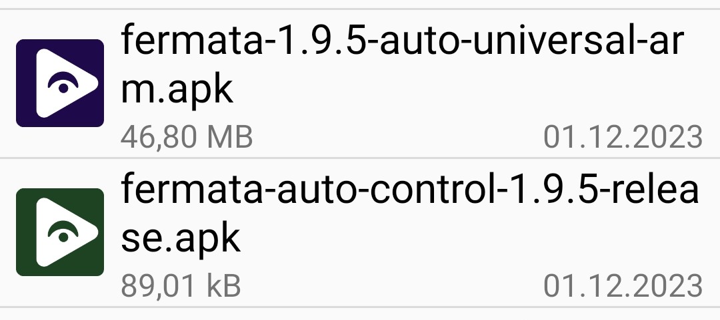Select the 89,01 kB list row
This screenshot has height=320, width=720.
click(x=360, y=232)
